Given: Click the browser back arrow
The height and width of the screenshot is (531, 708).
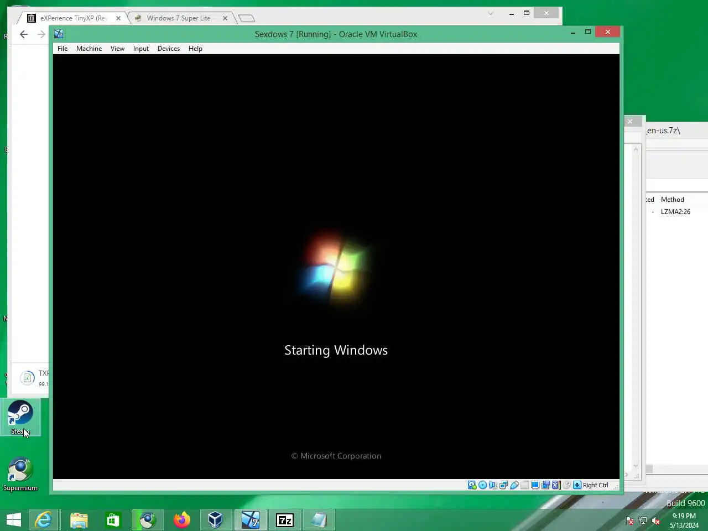Looking at the screenshot, I should tap(24, 34).
